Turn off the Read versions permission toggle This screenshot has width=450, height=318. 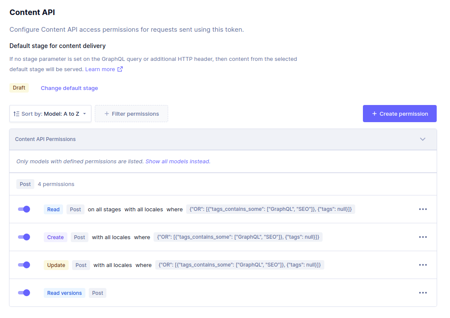click(x=24, y=293)
